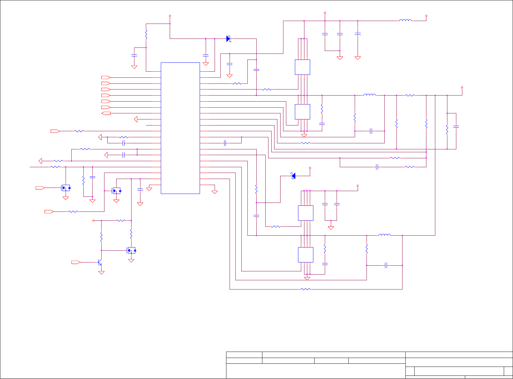
Task: Select the port driving the transistor base
Action: (76, 262)
